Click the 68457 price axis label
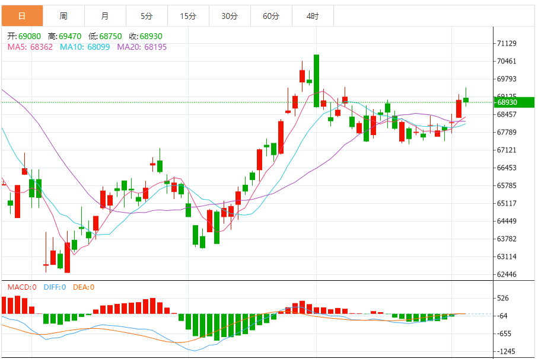 (507, 114)
